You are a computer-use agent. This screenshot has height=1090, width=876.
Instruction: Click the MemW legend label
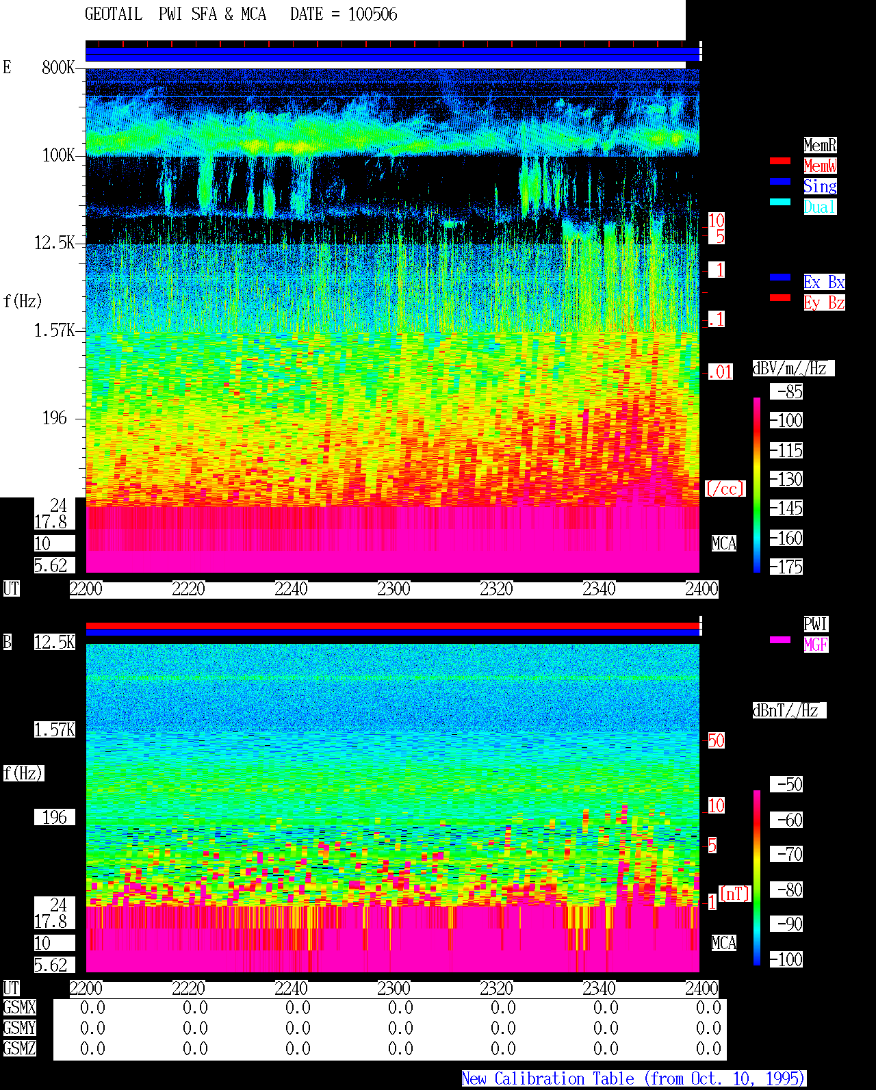point(820,166)
